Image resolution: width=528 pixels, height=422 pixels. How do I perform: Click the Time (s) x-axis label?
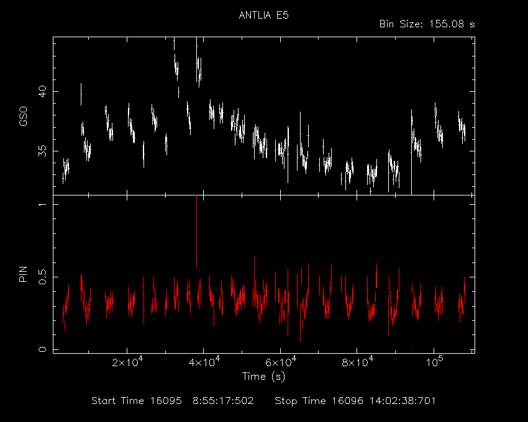pos(263,376)
